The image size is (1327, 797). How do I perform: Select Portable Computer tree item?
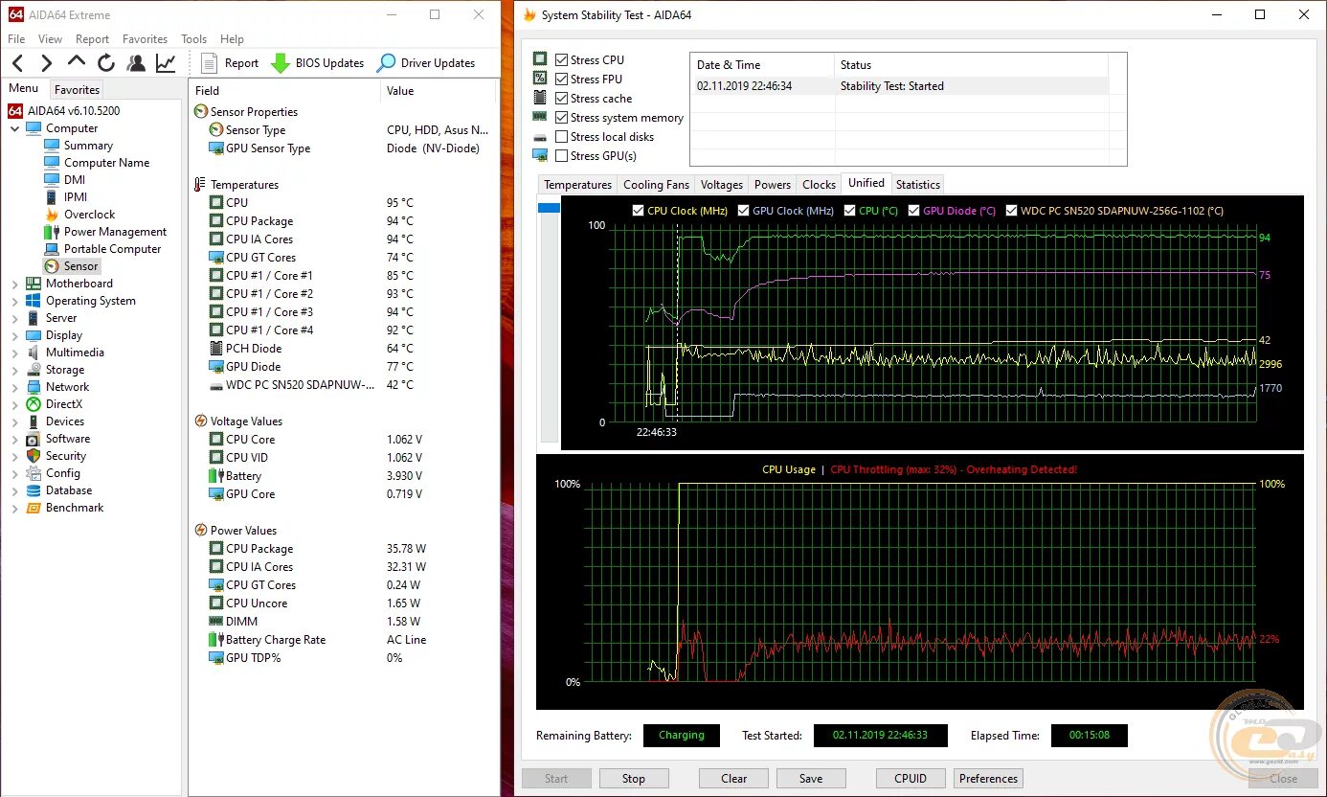(x=112, y=249)
